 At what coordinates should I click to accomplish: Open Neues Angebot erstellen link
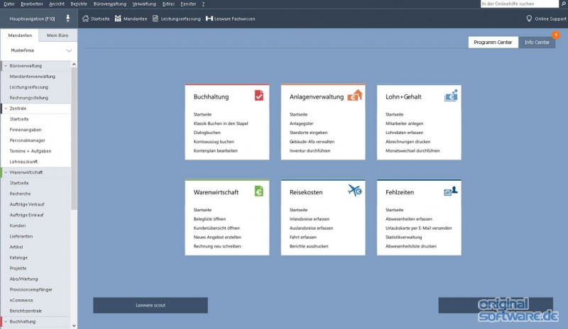coord(217,237)
